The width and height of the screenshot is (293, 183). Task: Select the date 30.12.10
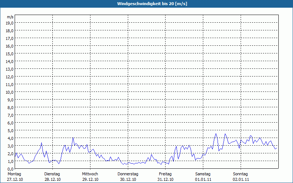pyautogui.click(x=128, y=180)
